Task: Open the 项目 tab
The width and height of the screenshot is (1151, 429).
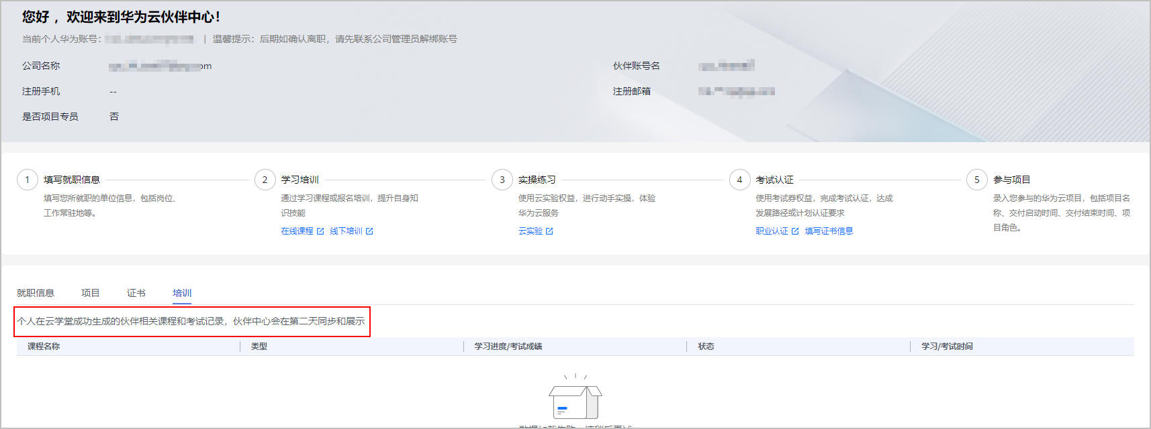Action: click(x=90, y=293)
